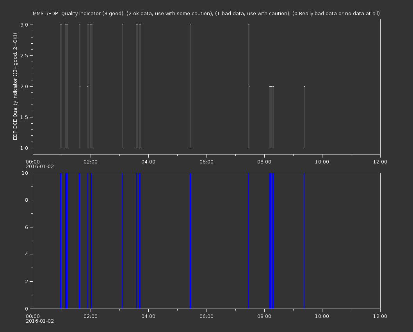This screenshot has height=332, width=413.
Task: Click the MMS1/EDP Quality indicator plot title
Action: pos(206,13)
